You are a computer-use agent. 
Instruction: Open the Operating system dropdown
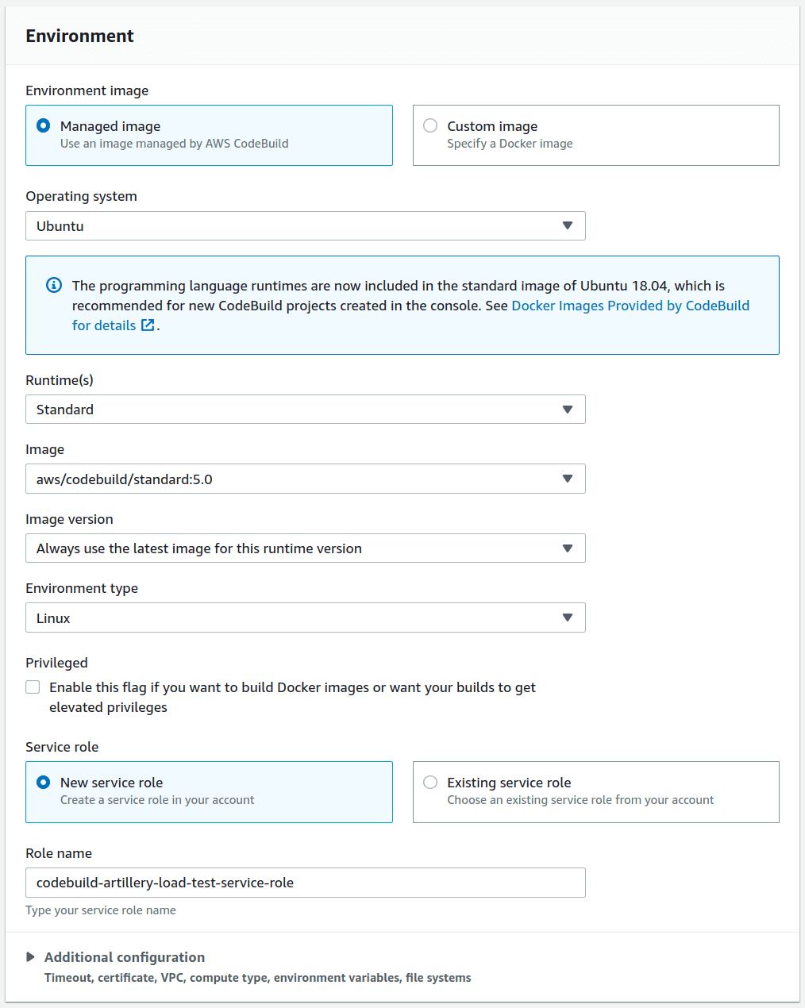[306, 225]
